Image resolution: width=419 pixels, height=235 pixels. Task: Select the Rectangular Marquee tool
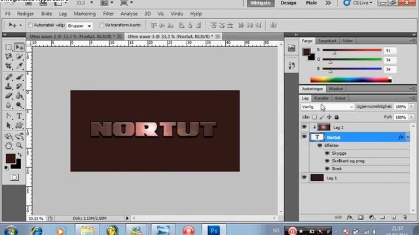point(9,47)
